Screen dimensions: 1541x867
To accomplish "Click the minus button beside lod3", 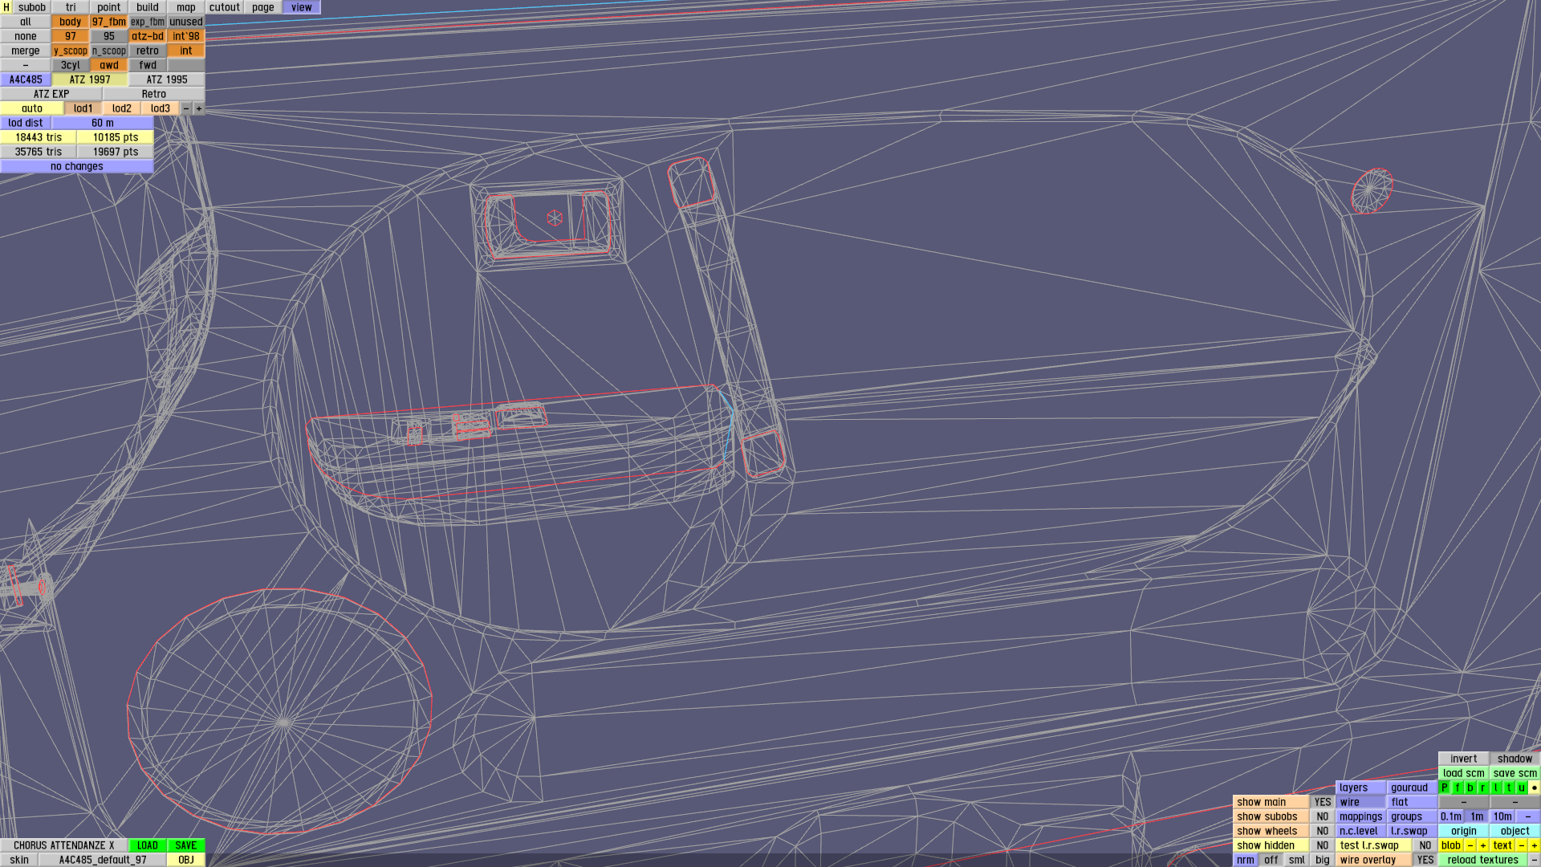I will (x=186, y=108).
